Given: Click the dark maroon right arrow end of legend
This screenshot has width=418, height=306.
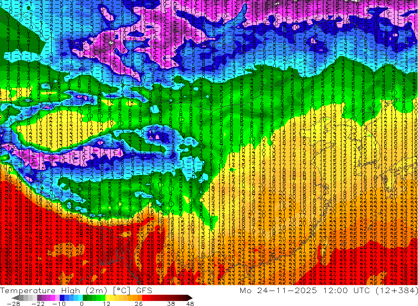Looking at the screenshot, I should (189, 298).
